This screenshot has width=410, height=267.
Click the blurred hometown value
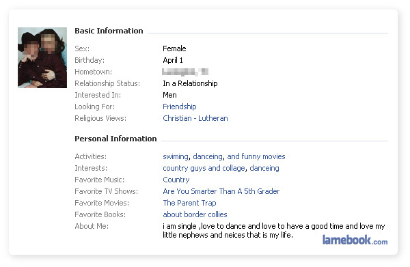pos(185,72)
